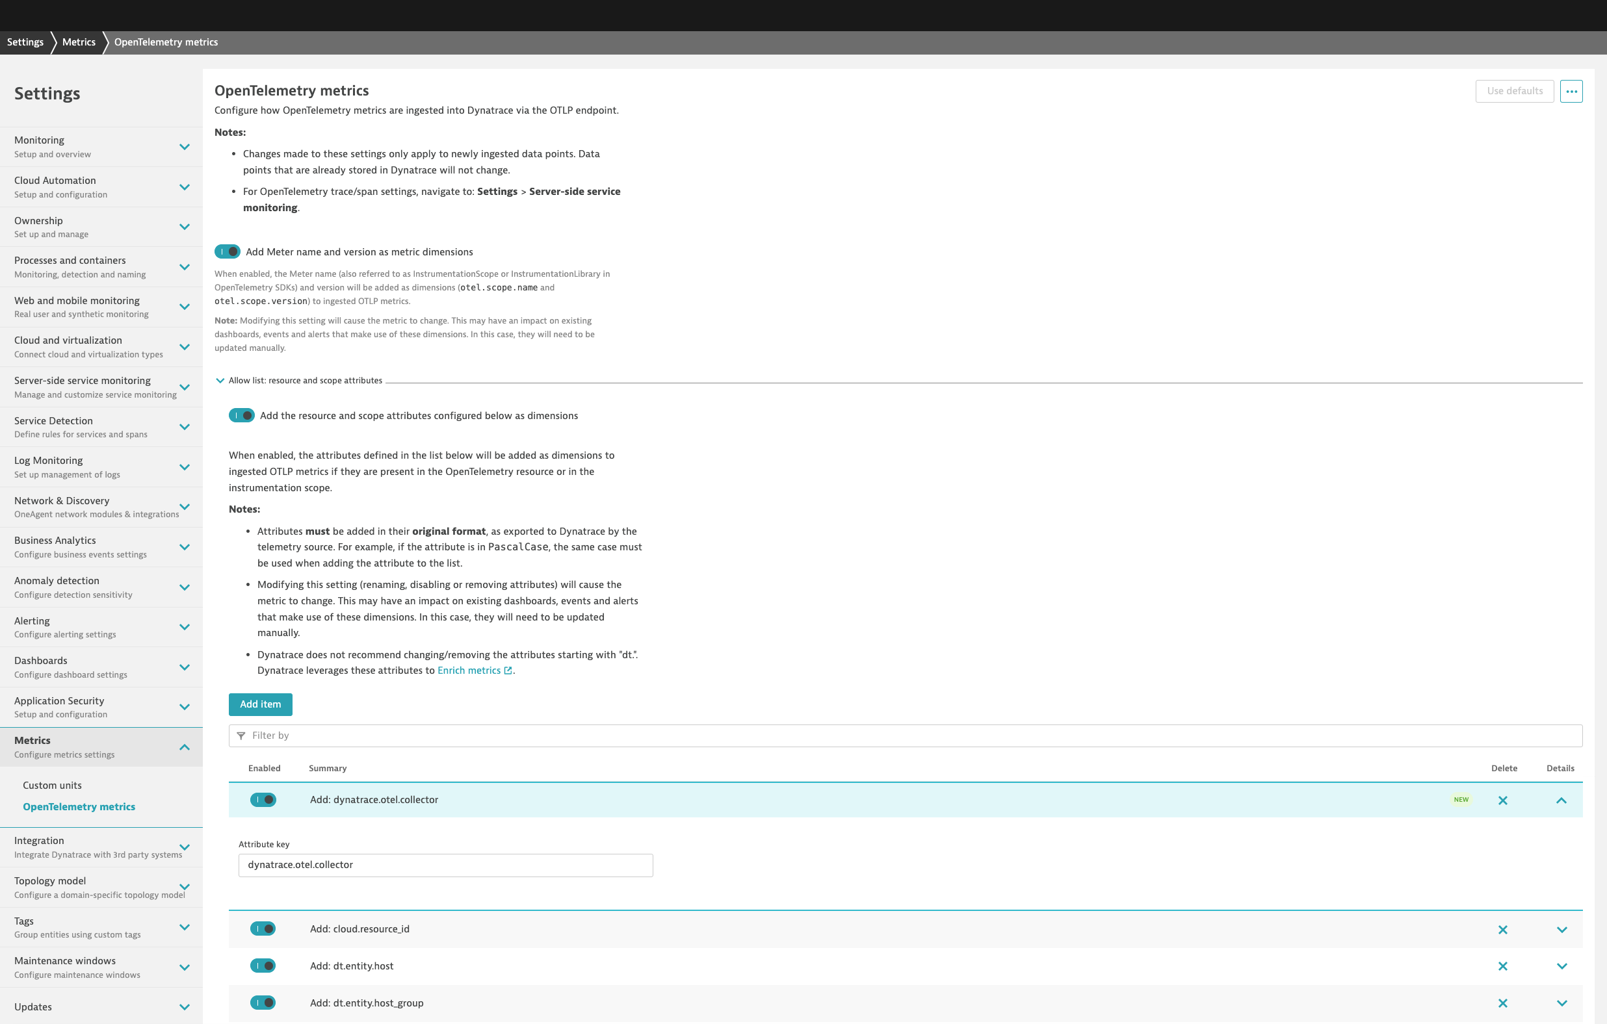Expand Processes and containers section
This screenshot has width=1607, height=1024.
pyautogui.click(x=185, y=267)
